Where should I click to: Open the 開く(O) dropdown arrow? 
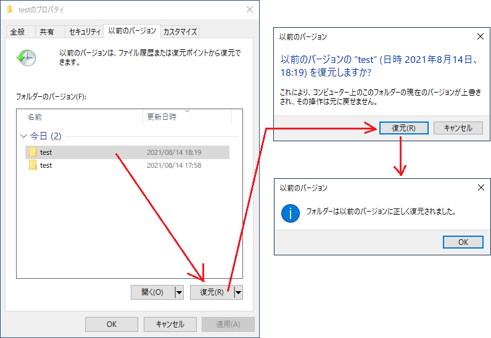tap(179, 292)
